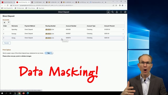Click the masked routing number in Spending row
The image size is (168, 95).
[50, 30]
